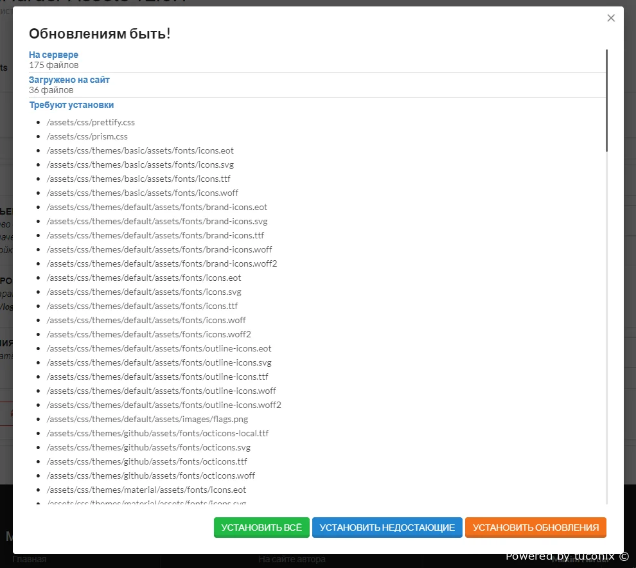Image resolution: width=636 pixels, height=568 pixels.
Task: Click the file list vertical scrollbar thumb
Action: (606, 100)
